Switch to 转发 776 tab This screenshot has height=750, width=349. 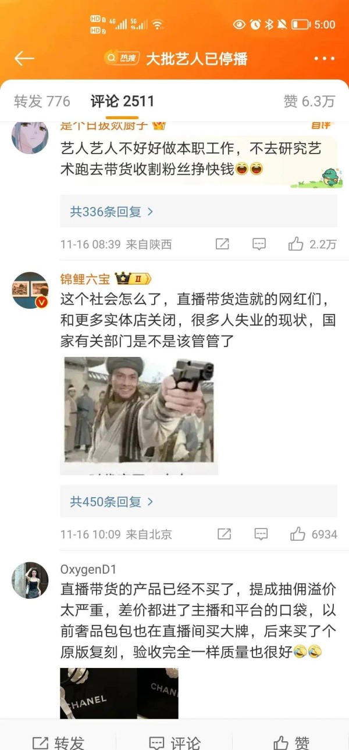[42, 101]
